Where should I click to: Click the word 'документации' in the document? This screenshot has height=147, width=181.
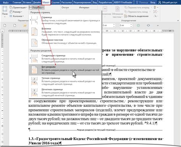[x=150, y=79]
